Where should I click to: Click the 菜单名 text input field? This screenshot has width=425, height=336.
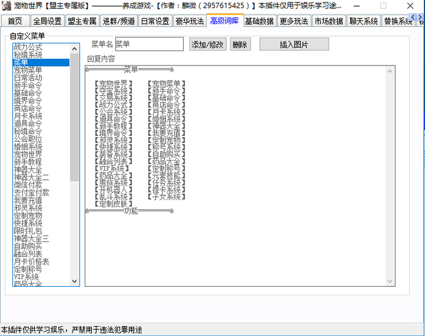coord(149,44)
